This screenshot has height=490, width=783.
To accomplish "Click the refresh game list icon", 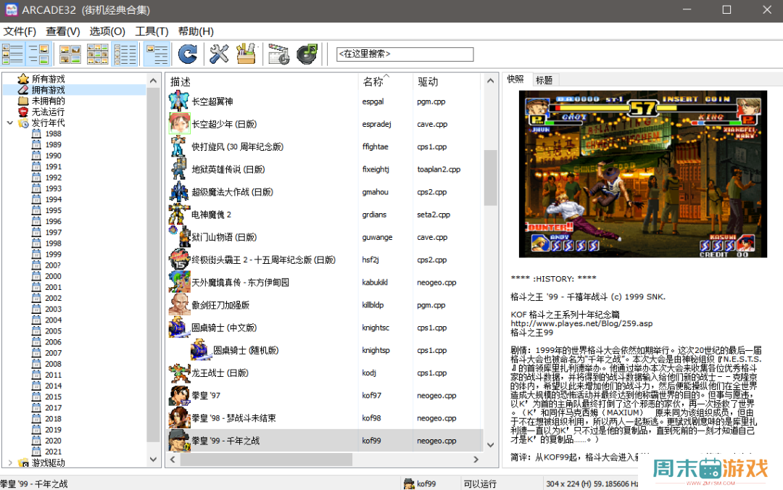I will (188, 54).
